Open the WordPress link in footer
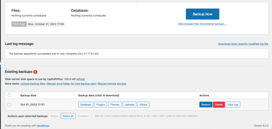Screen dimensions: 272x129 click(x=43, y=126)
